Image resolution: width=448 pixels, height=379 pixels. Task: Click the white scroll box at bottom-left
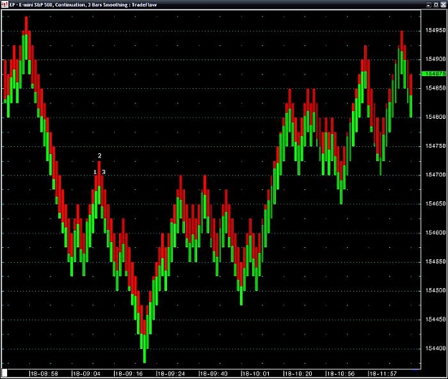(4, 373)
